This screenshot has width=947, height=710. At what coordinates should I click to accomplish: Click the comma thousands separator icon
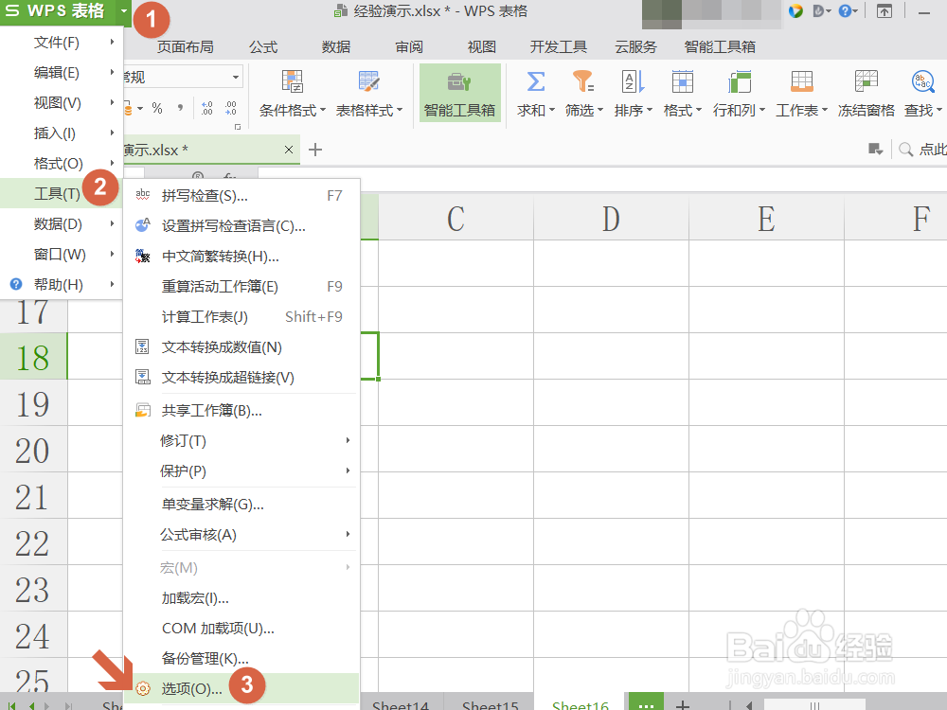pos(182,110)
